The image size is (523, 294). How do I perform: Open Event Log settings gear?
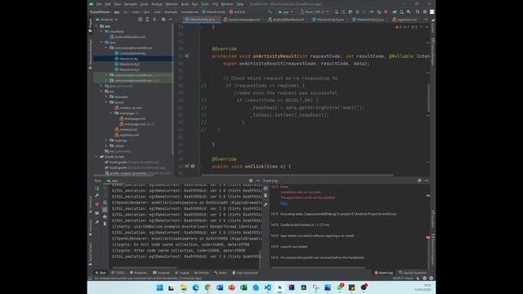click(419, 180)
